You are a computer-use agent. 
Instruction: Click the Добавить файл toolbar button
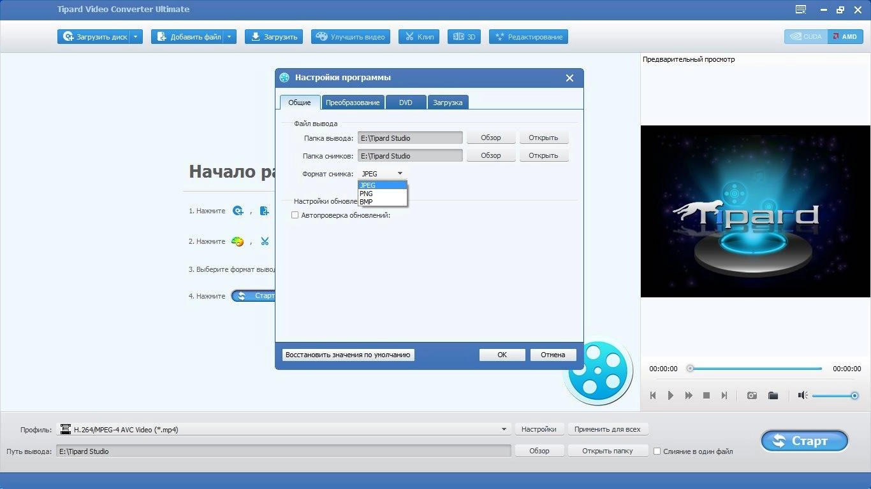click(x=188, y=37)
